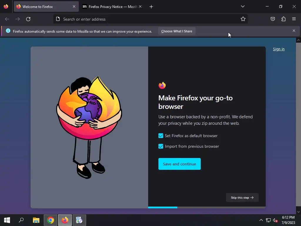Click the onboarding progress bar

207,207
